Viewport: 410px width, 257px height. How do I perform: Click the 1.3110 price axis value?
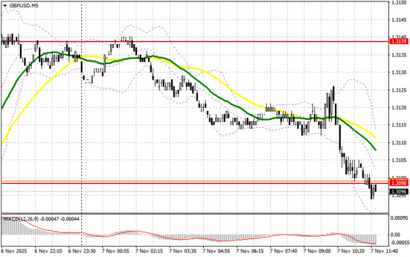[398, 143]
